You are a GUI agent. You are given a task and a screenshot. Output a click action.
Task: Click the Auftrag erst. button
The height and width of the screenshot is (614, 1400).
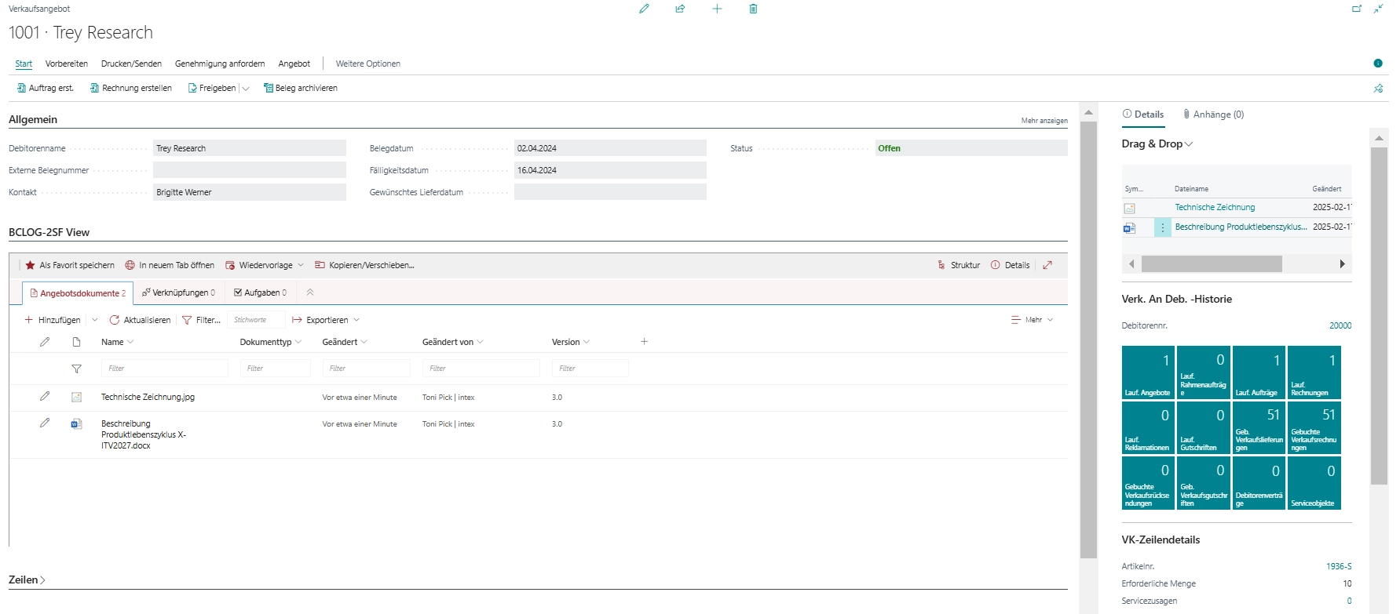coord(46,88)
